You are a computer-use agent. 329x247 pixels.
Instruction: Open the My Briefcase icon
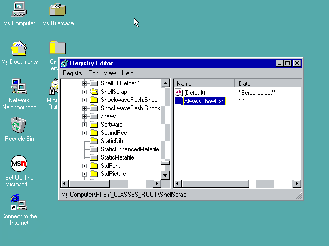[x=57, y=10]
